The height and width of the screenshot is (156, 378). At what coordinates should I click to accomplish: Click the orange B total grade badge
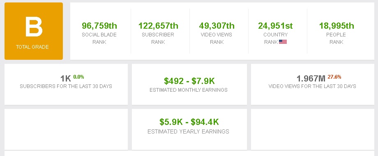click(34, 31)
